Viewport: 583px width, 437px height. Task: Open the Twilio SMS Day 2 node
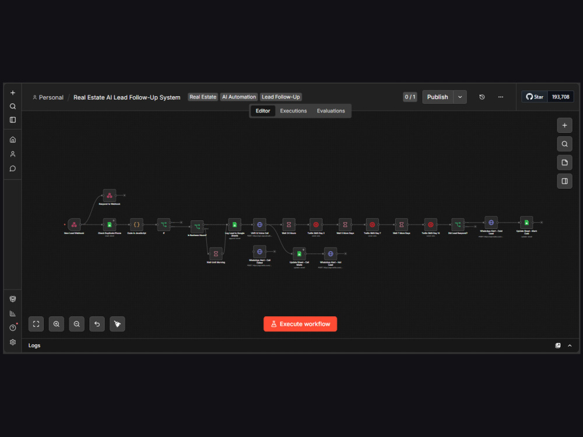click(315, 224)
